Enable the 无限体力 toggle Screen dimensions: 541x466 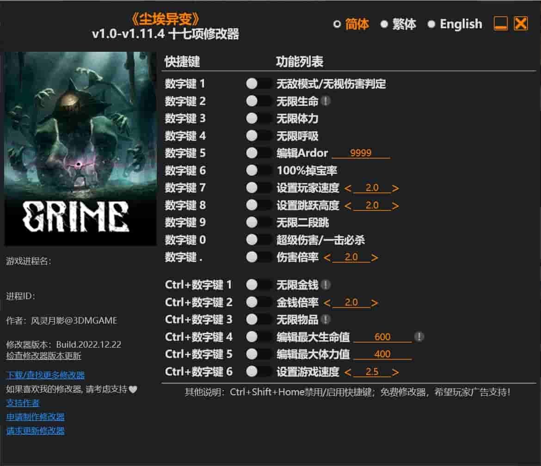point(258,118)
